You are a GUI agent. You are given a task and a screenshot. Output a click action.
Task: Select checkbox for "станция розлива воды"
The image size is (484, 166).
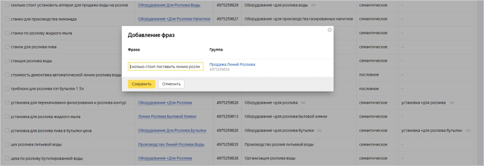tap(7, 61)
